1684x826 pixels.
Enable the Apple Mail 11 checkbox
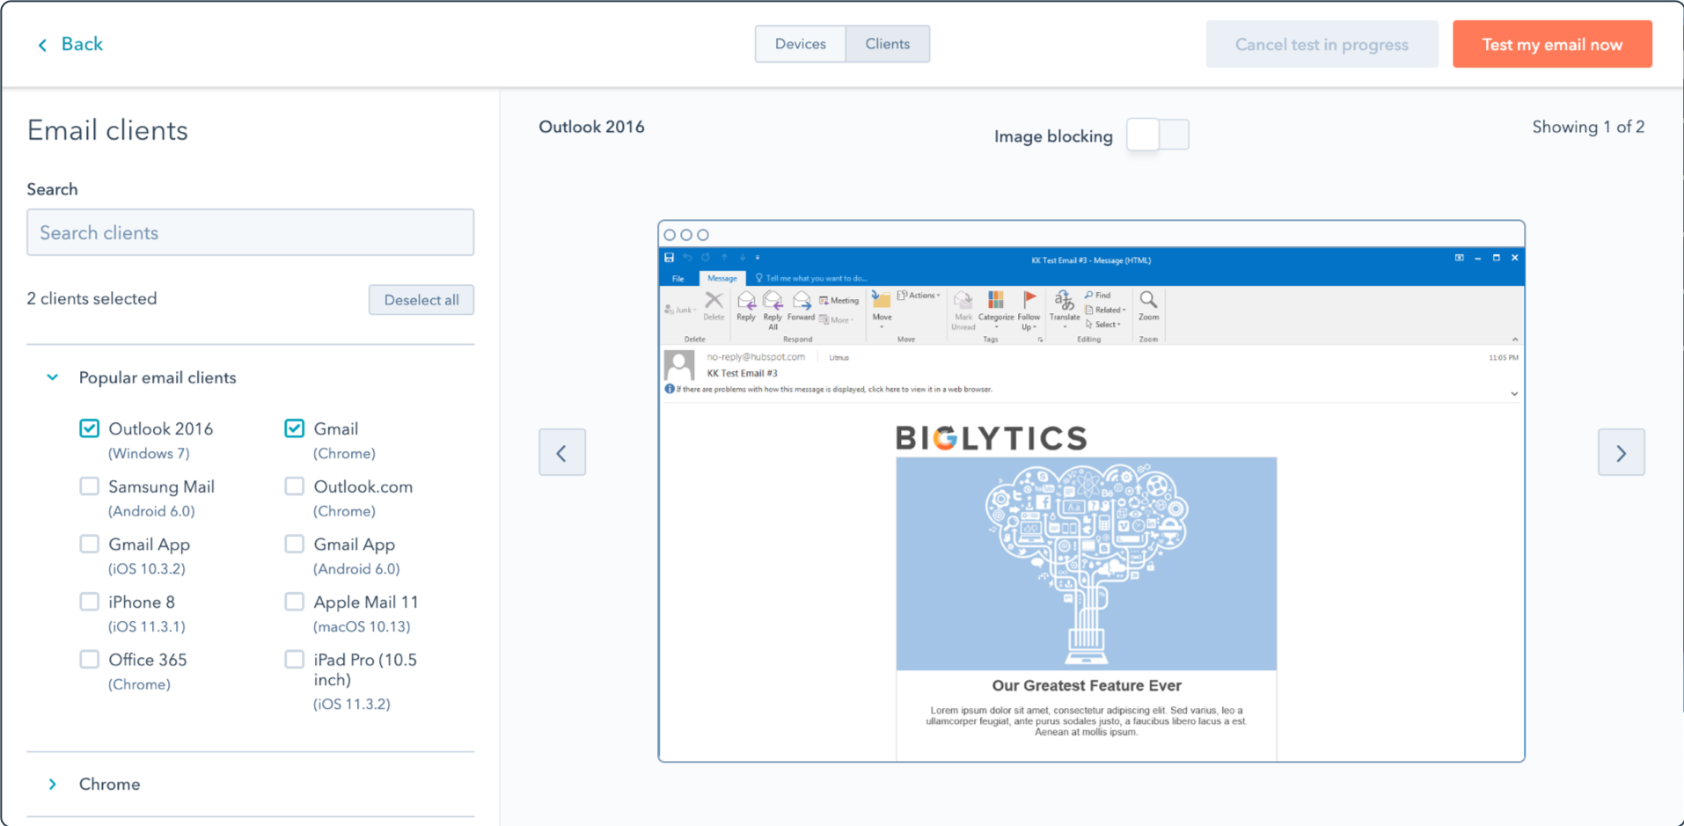tap(294, 602)
